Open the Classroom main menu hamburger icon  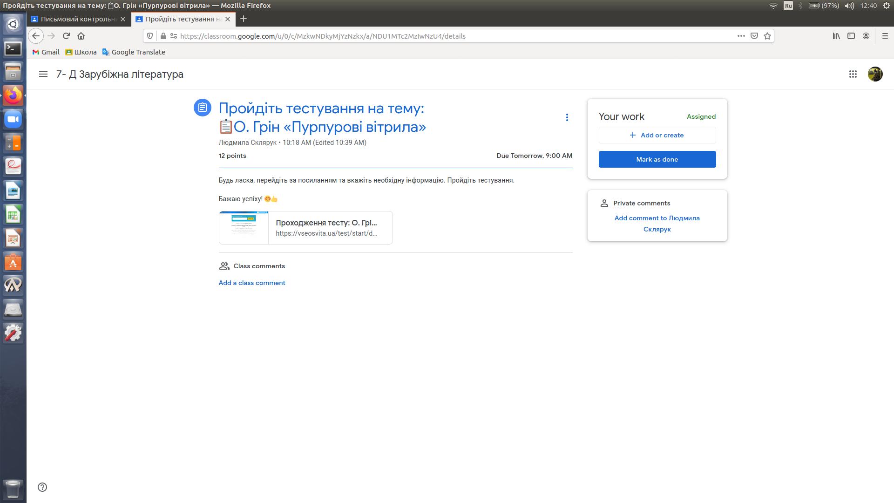pyautogui.click(x=43, y=74)
